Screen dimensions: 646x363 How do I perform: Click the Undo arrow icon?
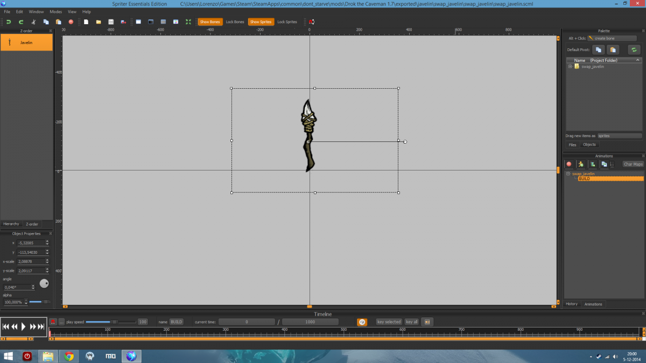pos(9,22)
